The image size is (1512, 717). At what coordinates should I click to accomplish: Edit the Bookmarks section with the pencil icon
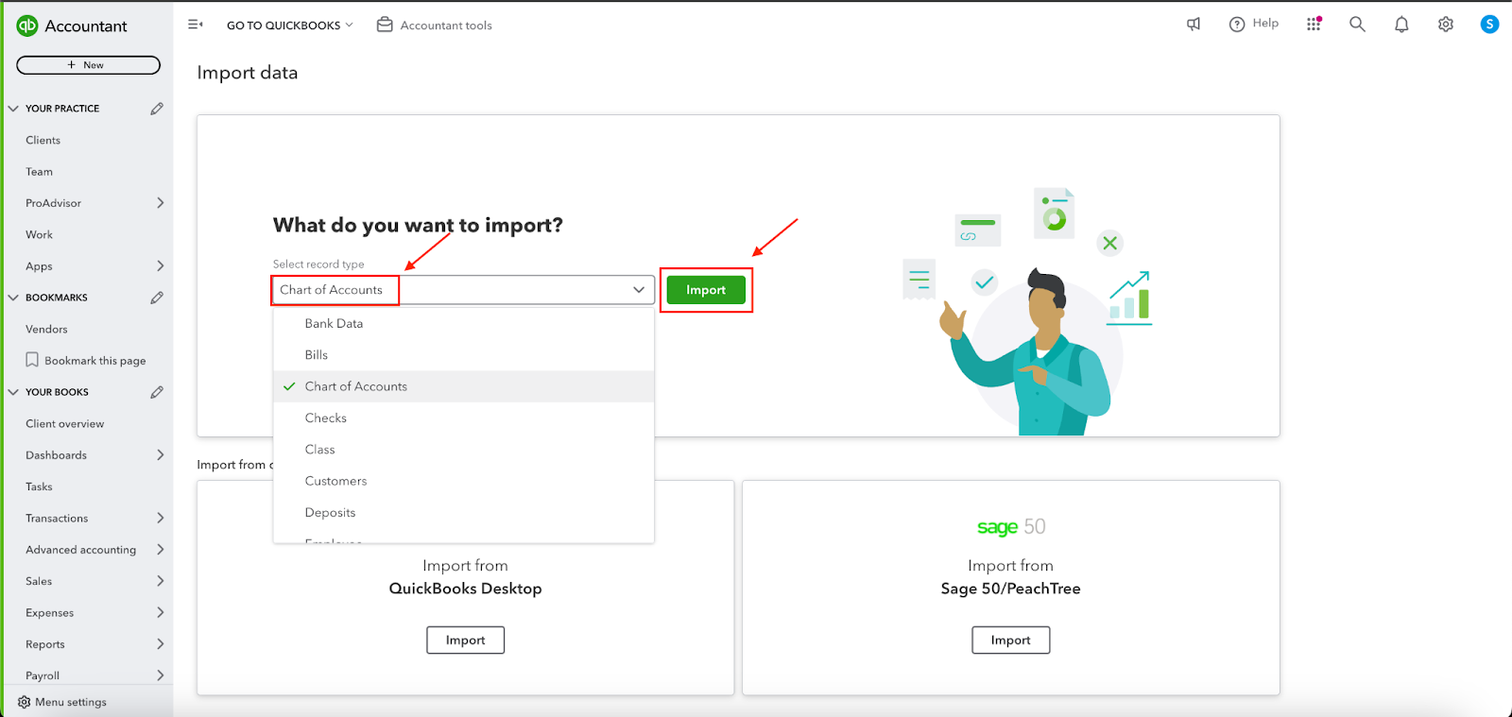click(157, 298)
